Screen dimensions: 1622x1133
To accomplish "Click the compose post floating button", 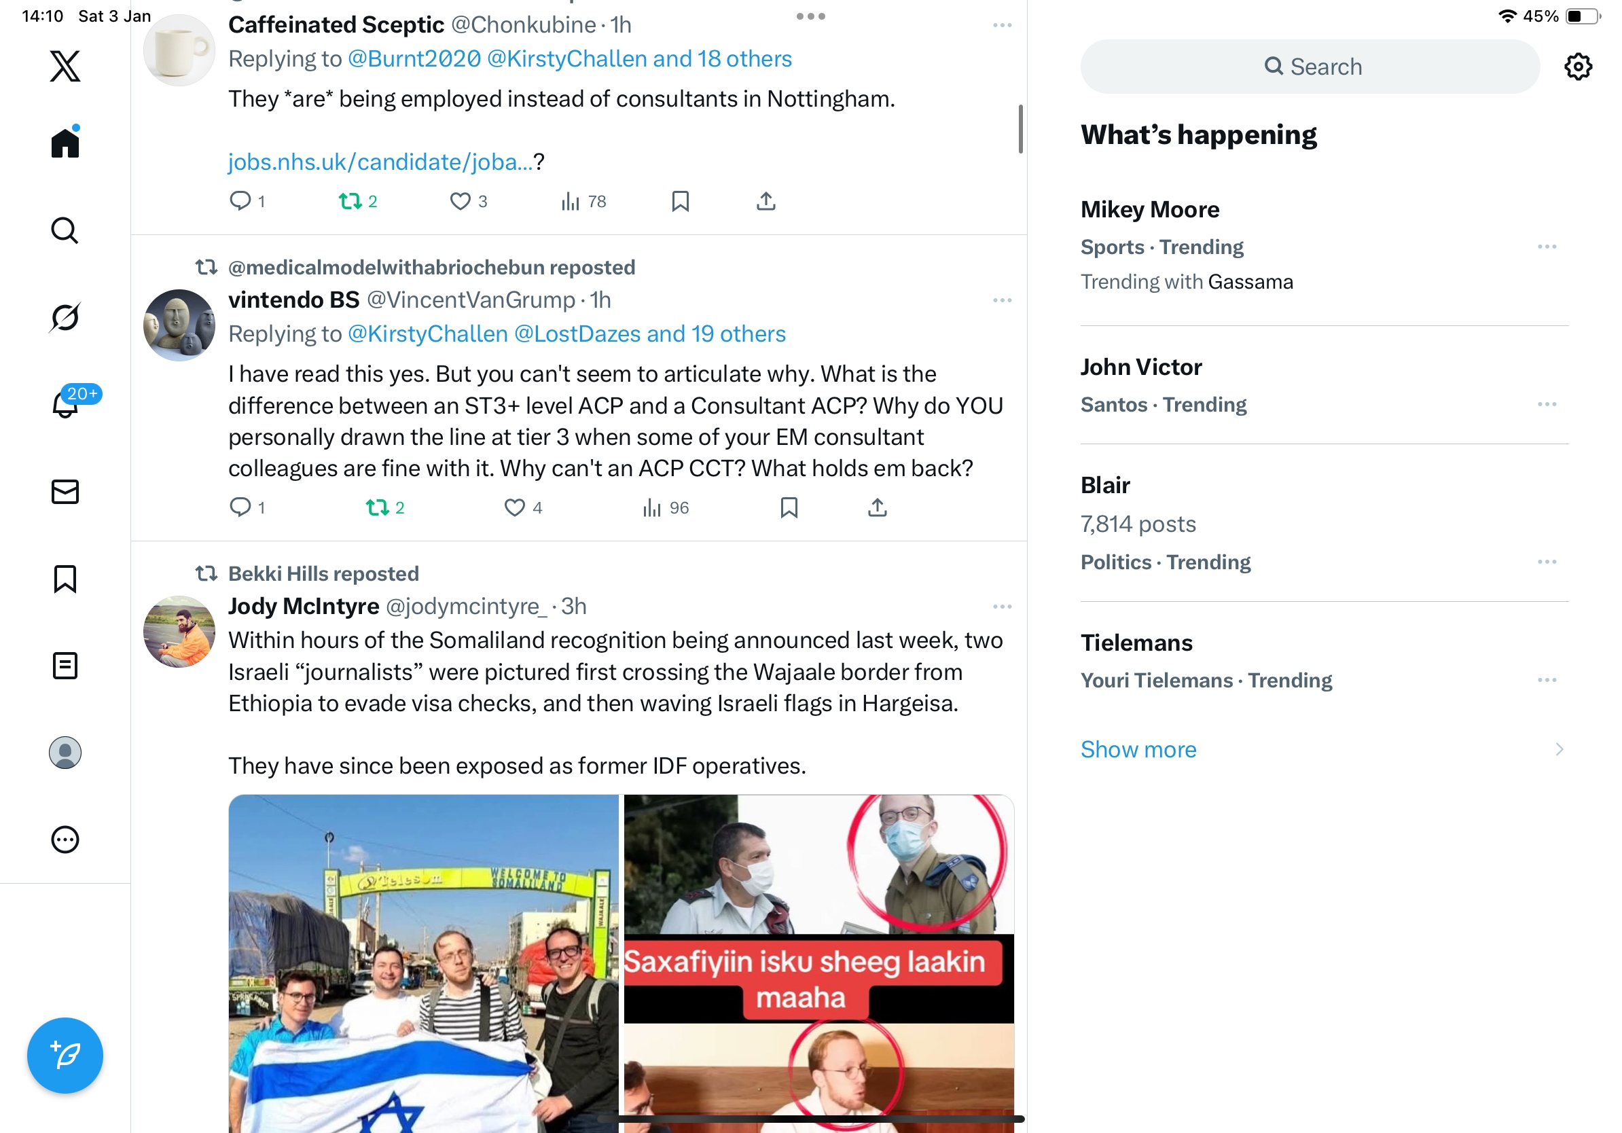I will click(65, 1056).
